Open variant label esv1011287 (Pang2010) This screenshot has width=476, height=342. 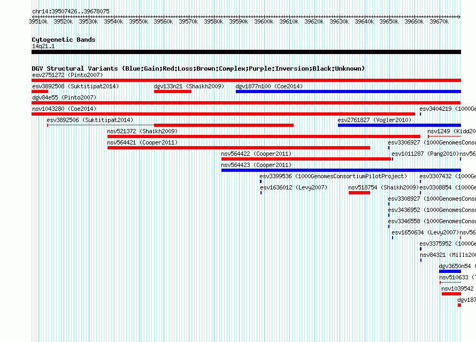point(425,154)
